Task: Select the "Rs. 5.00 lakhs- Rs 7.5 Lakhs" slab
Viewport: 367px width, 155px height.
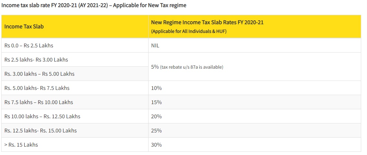Action: [x=37, y=88]
